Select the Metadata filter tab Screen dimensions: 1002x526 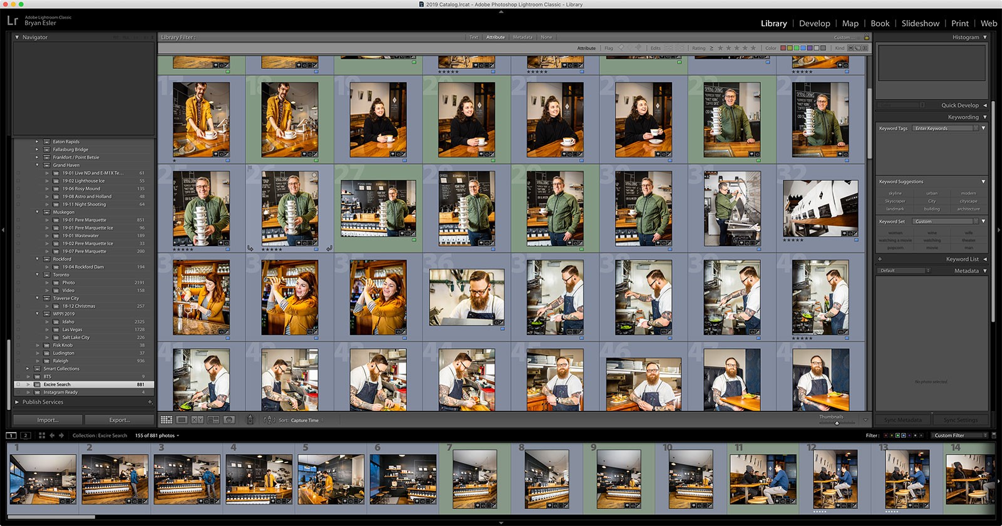(x=522, y=38)
